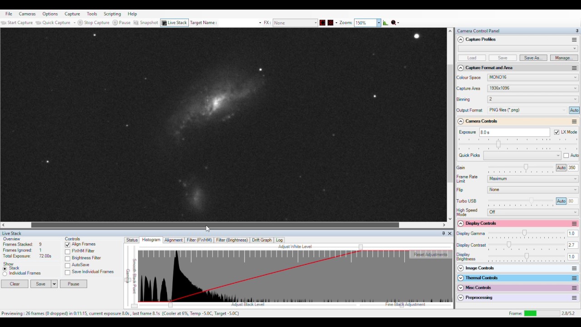
Task: Open the Binning dropdown
Action: click(x=533, y=99)
